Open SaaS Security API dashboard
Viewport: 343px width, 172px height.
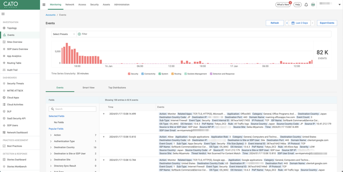coord(16,119)
